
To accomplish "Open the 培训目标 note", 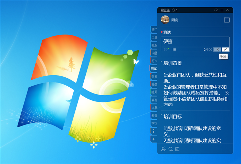I will (x=172, y=117).
